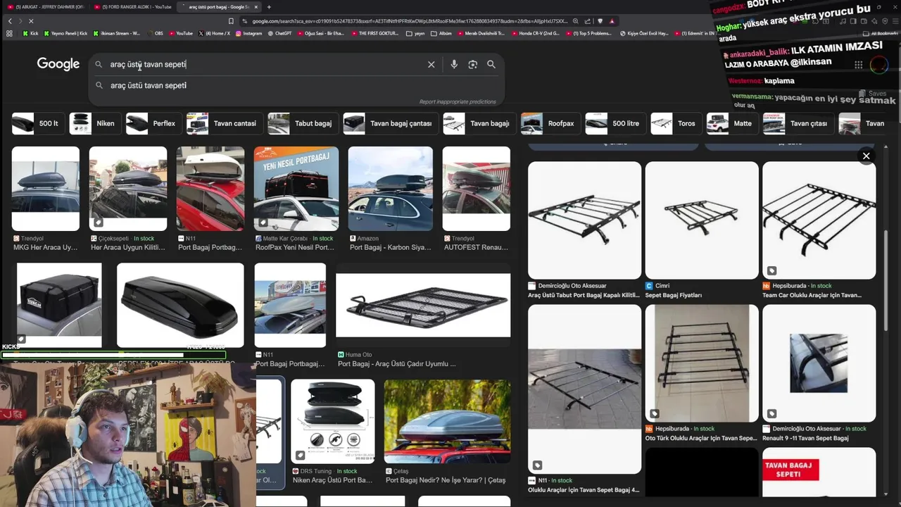
Task: Open Demircioğlu Renault 9-11 Tavan Sepet thumbnail
Action: point(819,363)
